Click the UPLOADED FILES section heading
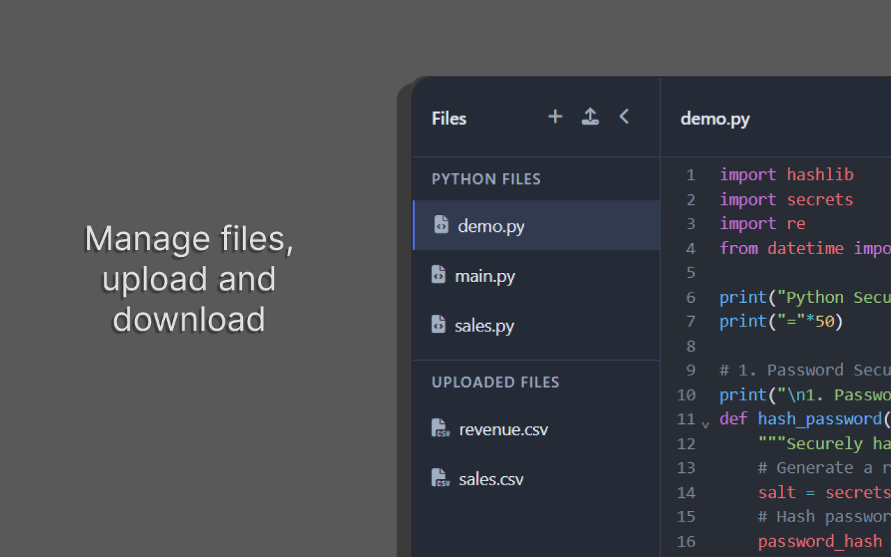891x557 pixels. click(496, 382)
